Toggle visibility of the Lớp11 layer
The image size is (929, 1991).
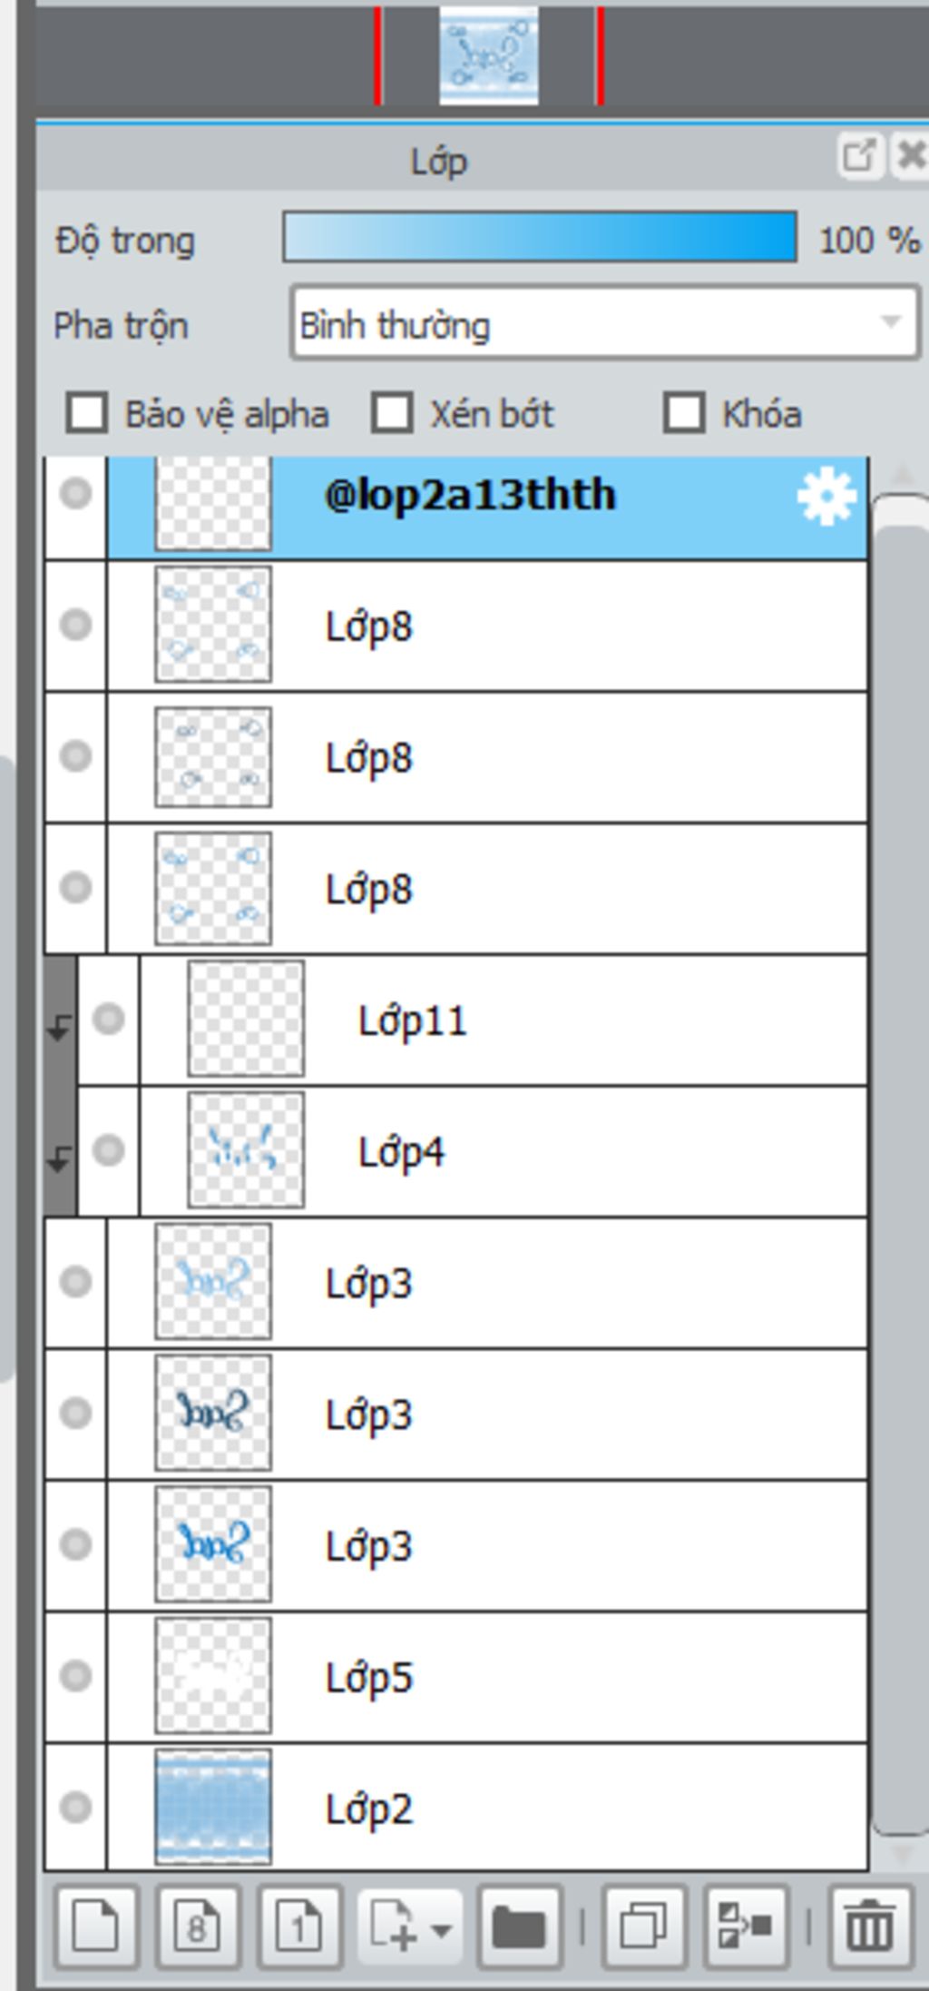tap(109, 1019)
